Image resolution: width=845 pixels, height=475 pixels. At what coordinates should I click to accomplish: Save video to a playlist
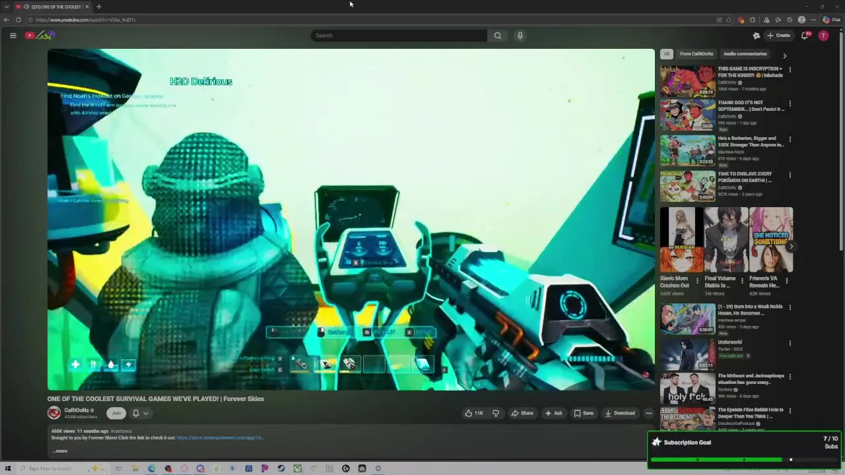point(584,413)
